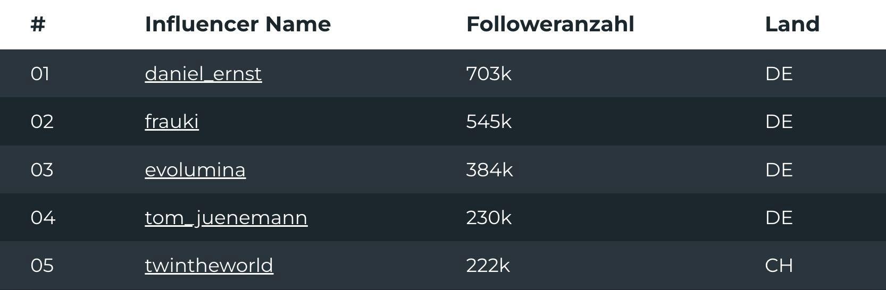Screen dimensions: 886x290
Task: Open the frauki influencer link
Action: [172, 122]
